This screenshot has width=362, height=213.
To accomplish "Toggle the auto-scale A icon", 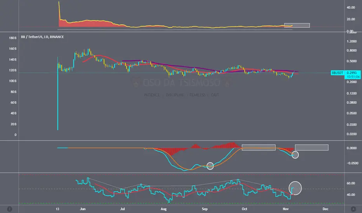I will (x=353, y=209).
